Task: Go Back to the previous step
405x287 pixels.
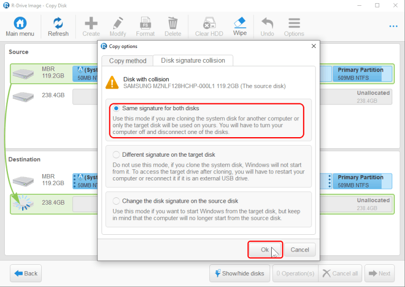Action: pyautogui.click(x=26, y=273)
